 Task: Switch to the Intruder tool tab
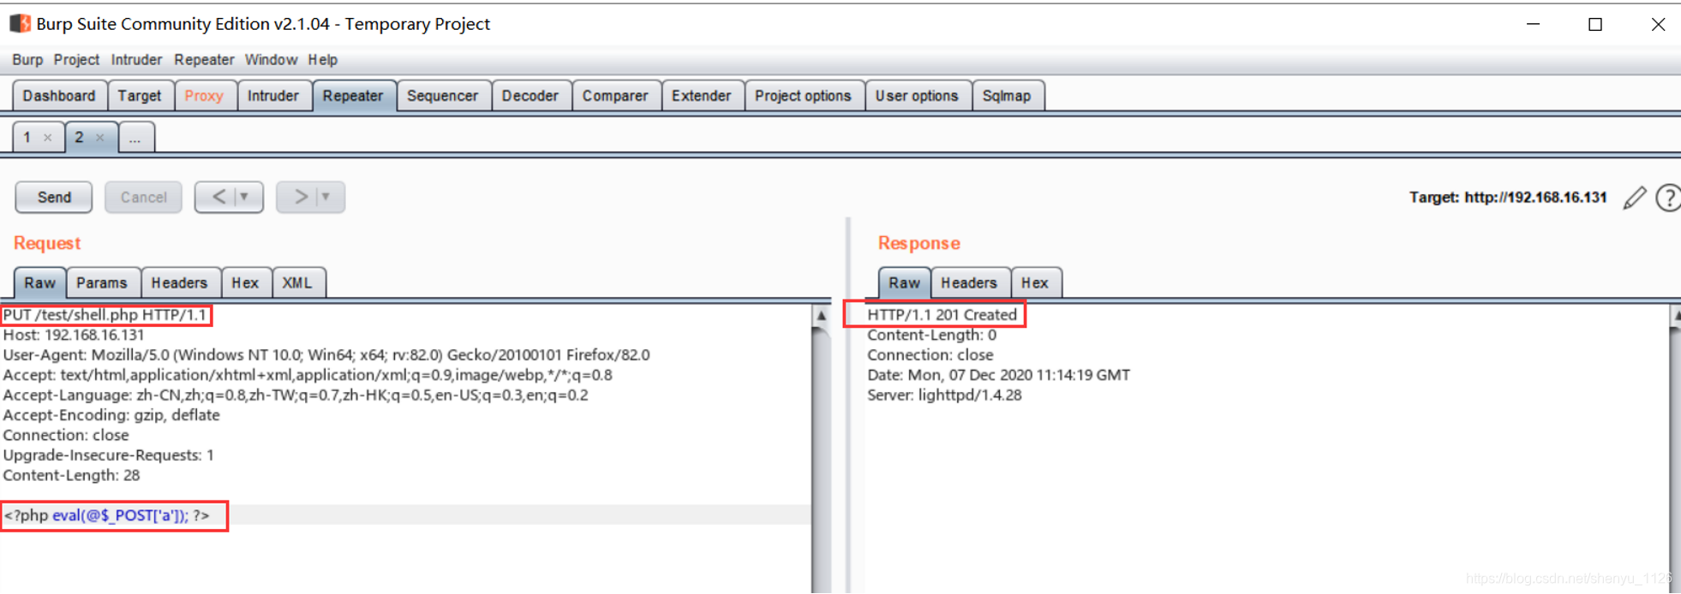tap(273, 96)
